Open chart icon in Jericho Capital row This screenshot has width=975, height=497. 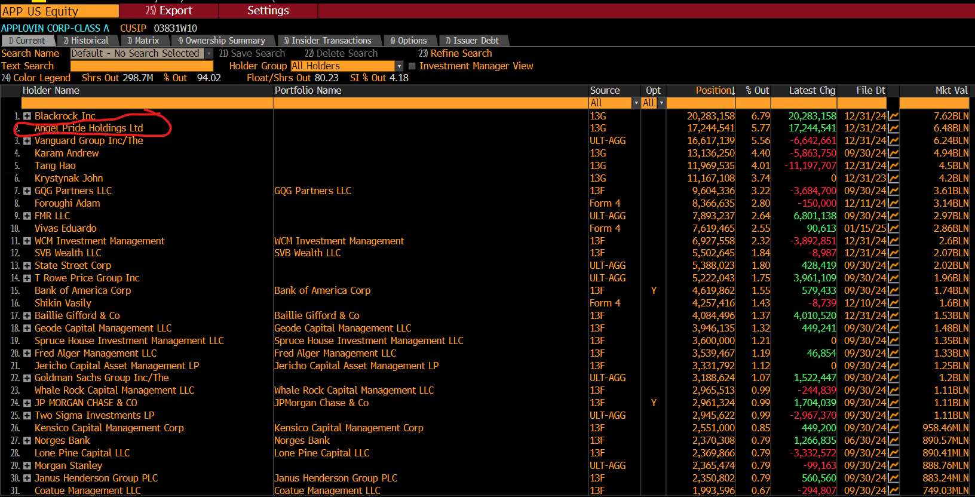tap(893, 366)
